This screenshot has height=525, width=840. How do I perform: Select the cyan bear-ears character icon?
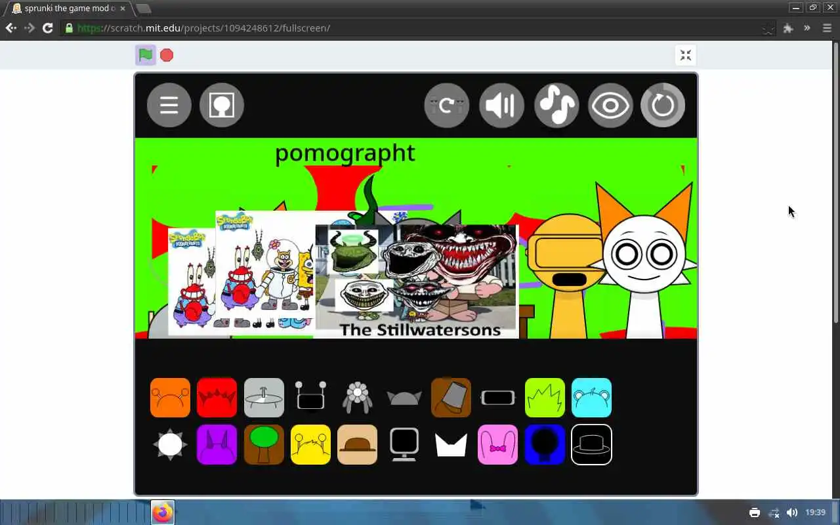pos(591,398)
